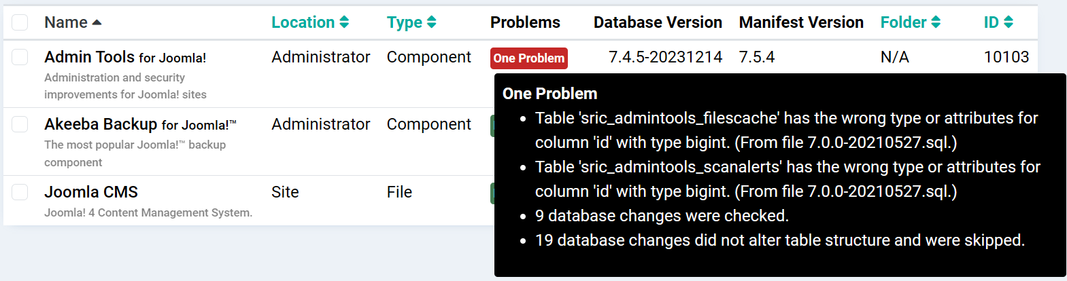Click the ascending arrow next to Name

tap(97, 22)
